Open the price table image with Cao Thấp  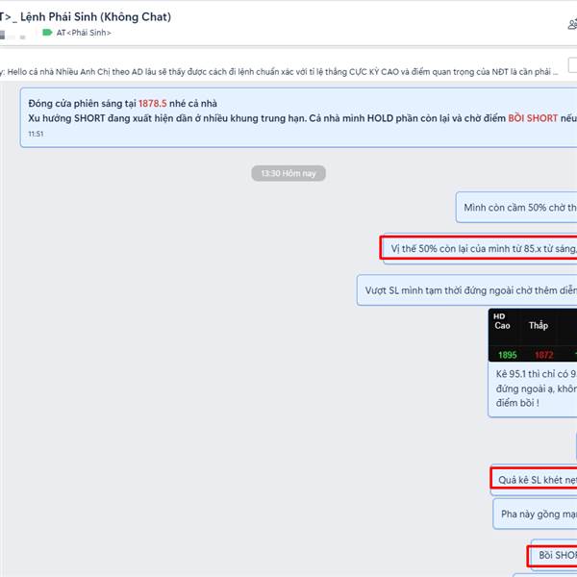point(533,335)
